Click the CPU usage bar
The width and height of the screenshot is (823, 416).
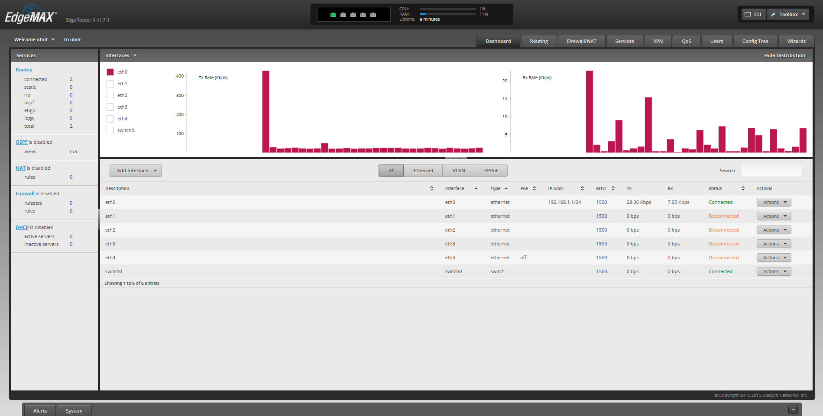click(447, 9)
